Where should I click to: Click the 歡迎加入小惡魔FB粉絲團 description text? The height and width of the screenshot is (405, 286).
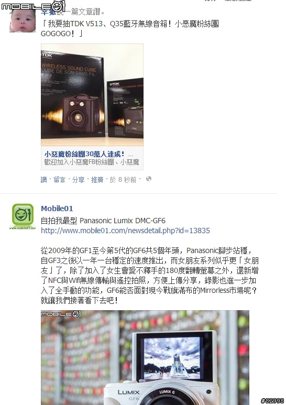point(92,162)
